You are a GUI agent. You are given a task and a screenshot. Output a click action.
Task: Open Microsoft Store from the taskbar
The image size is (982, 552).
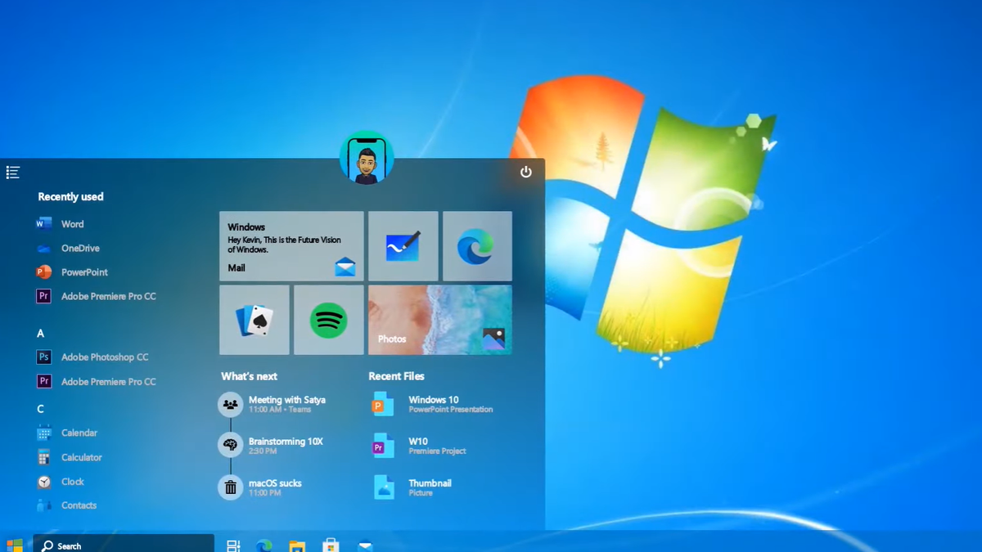click(331, 545)
